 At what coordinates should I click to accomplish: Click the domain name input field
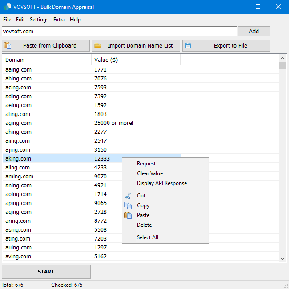click(x=119, y=32)
